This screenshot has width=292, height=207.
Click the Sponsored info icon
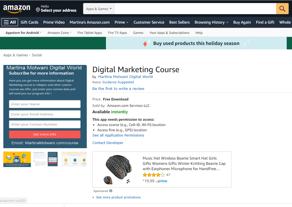tap(110, 191)
